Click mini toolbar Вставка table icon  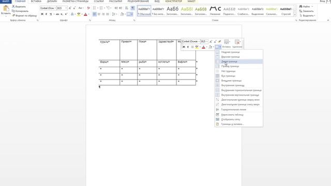[x=227, y=44]
